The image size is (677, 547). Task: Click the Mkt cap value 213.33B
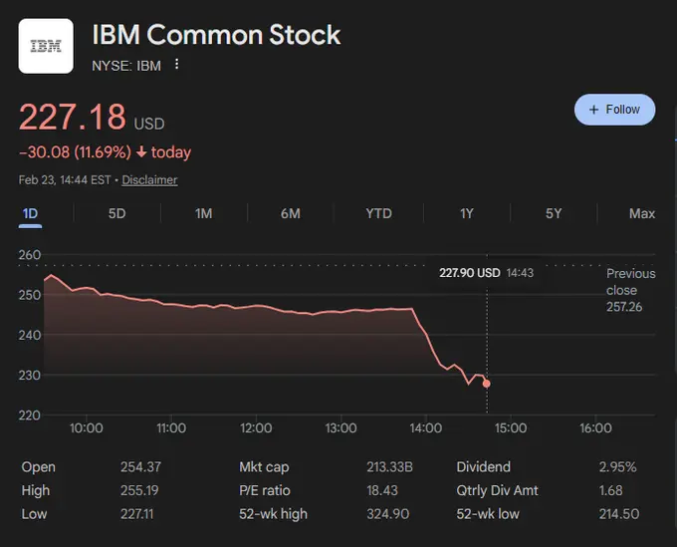(x=391, y=466)
